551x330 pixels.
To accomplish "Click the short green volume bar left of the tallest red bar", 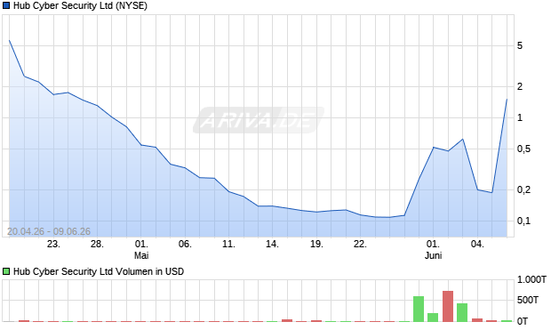I will pyautogui.click(x=433, y=318).
